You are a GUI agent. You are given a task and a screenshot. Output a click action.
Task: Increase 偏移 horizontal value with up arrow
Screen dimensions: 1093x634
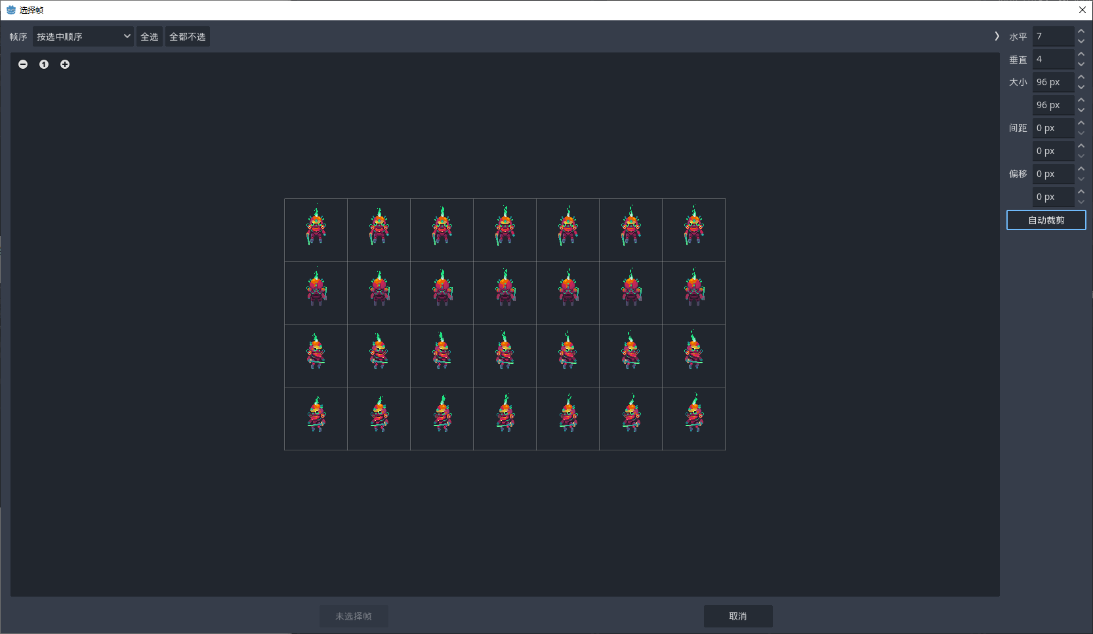click(x=1081, y=169)
